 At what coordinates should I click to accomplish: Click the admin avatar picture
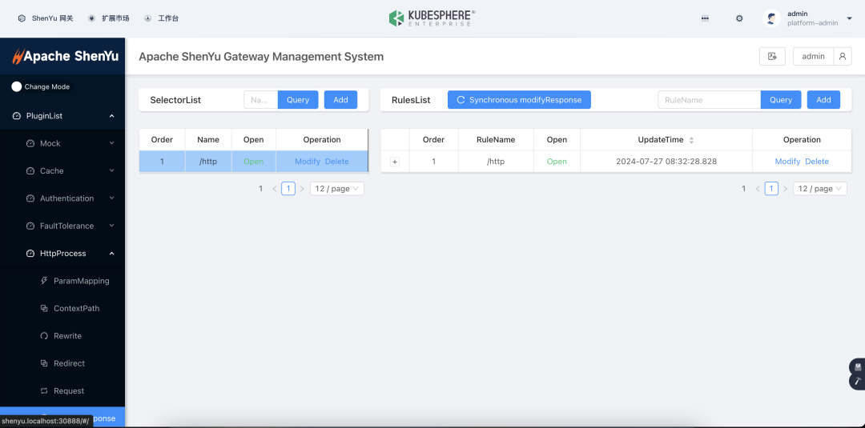pyautogui.click(x=771, y=18)
